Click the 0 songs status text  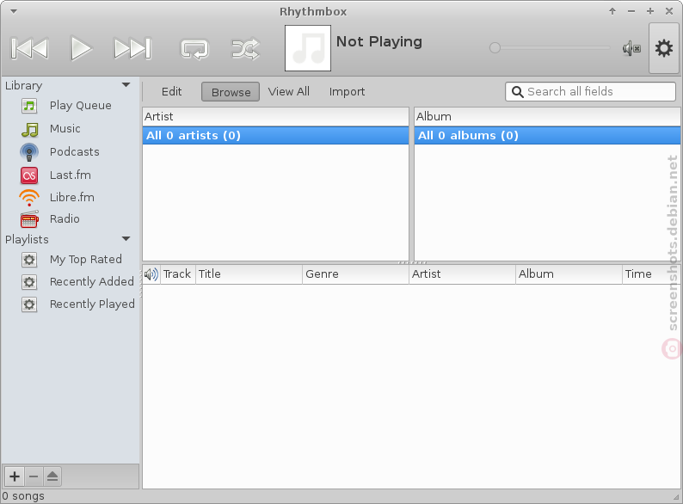(23, 496)
